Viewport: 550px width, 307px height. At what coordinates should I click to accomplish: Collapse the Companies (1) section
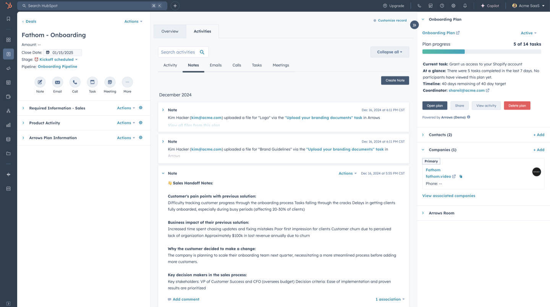click(423, 150)
